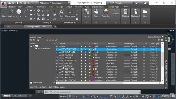This screenshot has height=99, width=176.
Task: Switch to the Insert ribbon tab
Action: pos(20,7)
